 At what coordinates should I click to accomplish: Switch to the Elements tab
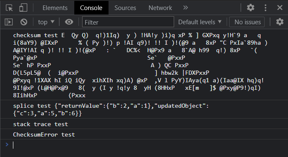click(55, 8)
